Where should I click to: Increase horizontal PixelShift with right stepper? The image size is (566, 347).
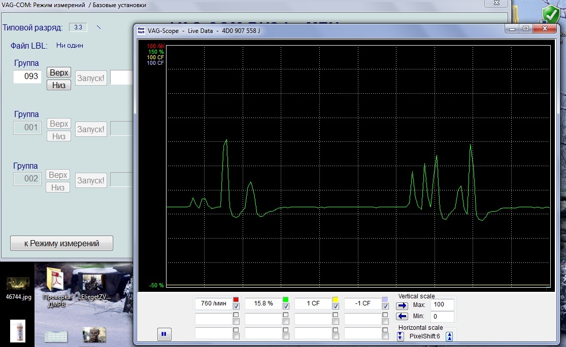click(x=449, y=336)
